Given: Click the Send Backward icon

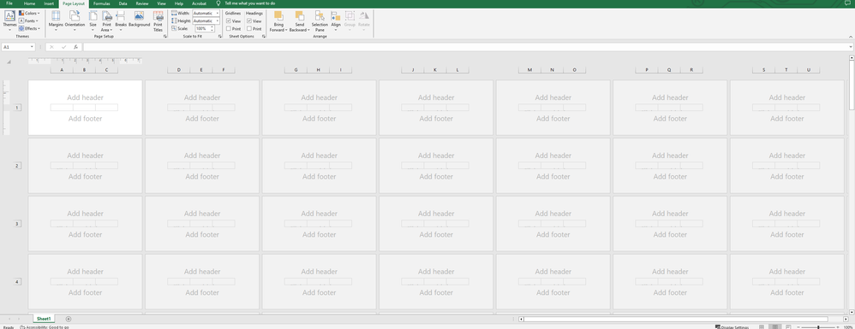Looking at the screenshot, I should (299, 15).
